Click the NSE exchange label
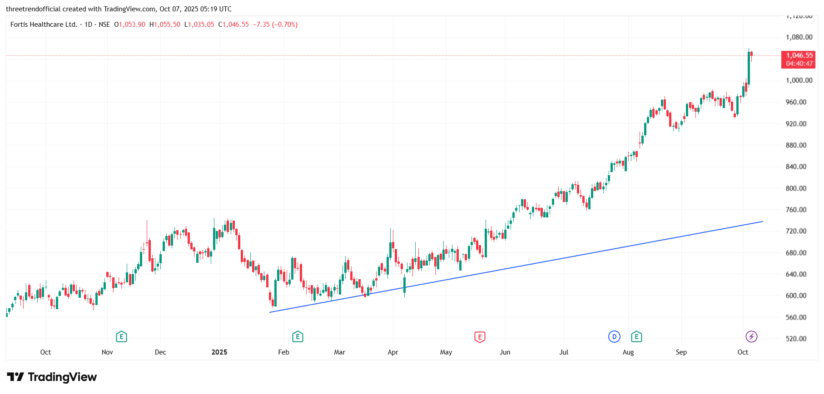The width and height of the screenshot is (824, 394). tap(104, 25)
